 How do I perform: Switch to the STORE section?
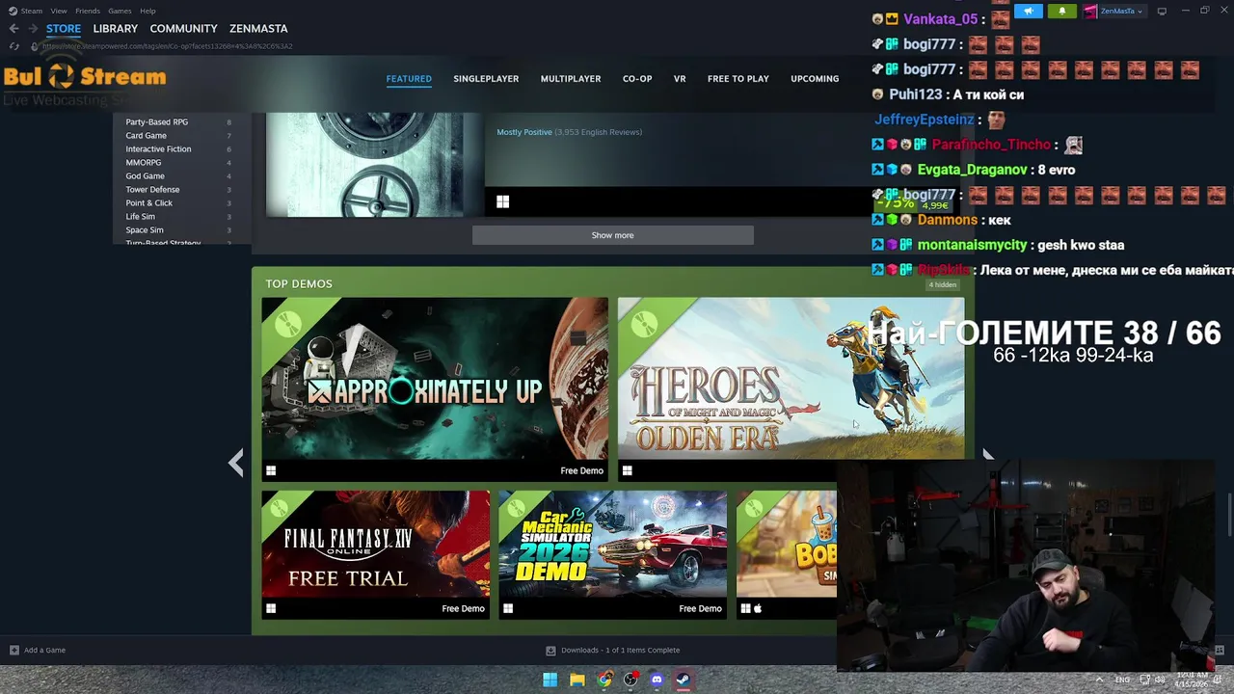64,29
